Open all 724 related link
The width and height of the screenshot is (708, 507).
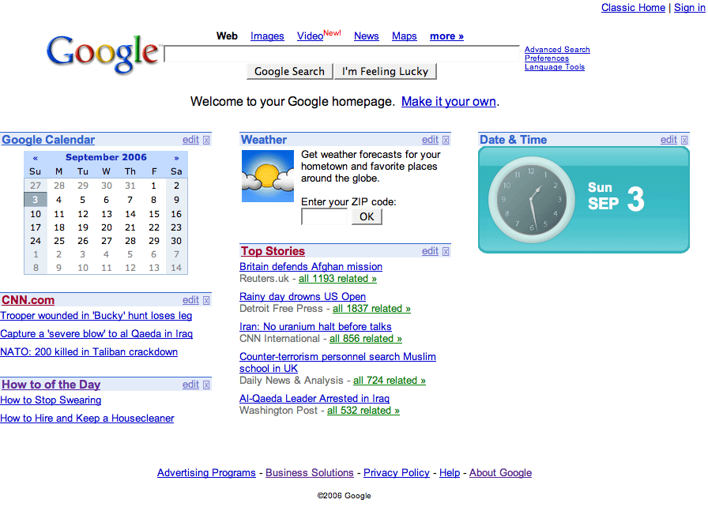(390, 381)
